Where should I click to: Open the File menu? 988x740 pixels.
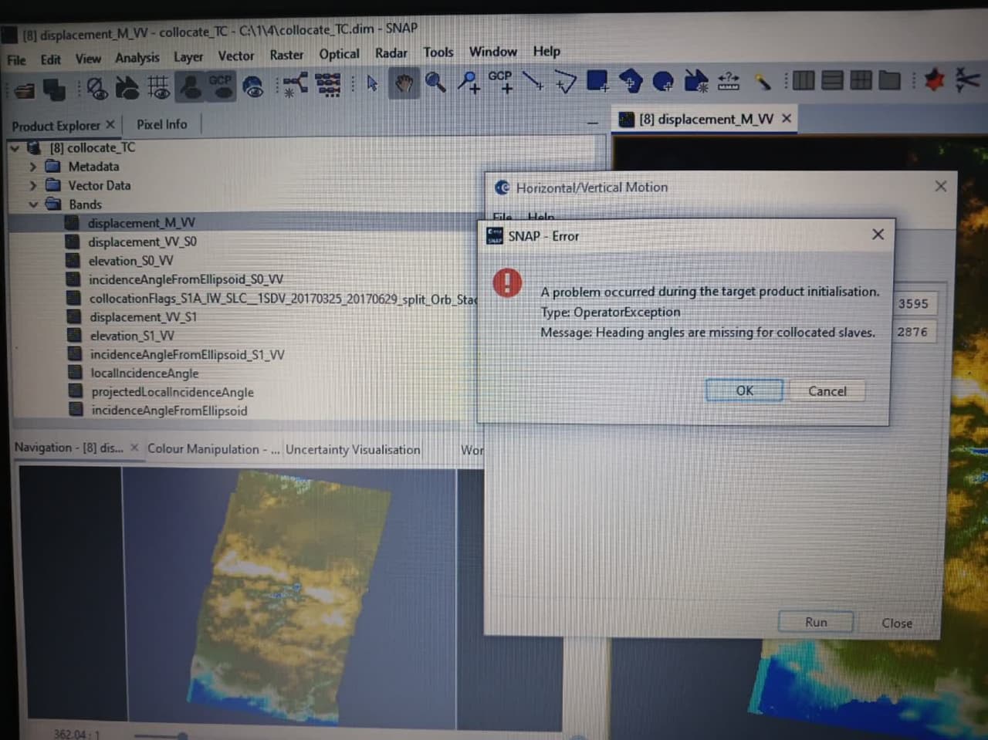pyautogui.click(x=16, y=60)
